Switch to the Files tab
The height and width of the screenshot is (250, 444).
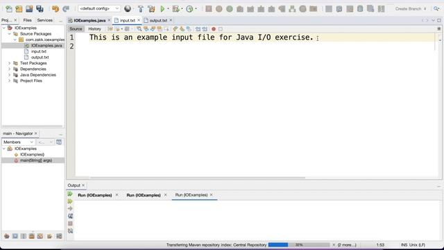pyautogui.click(x=28, y=20)
